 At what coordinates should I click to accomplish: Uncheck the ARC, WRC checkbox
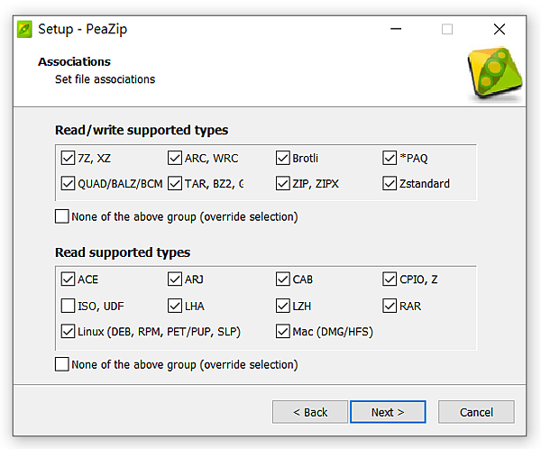click(x=175, y=158)
